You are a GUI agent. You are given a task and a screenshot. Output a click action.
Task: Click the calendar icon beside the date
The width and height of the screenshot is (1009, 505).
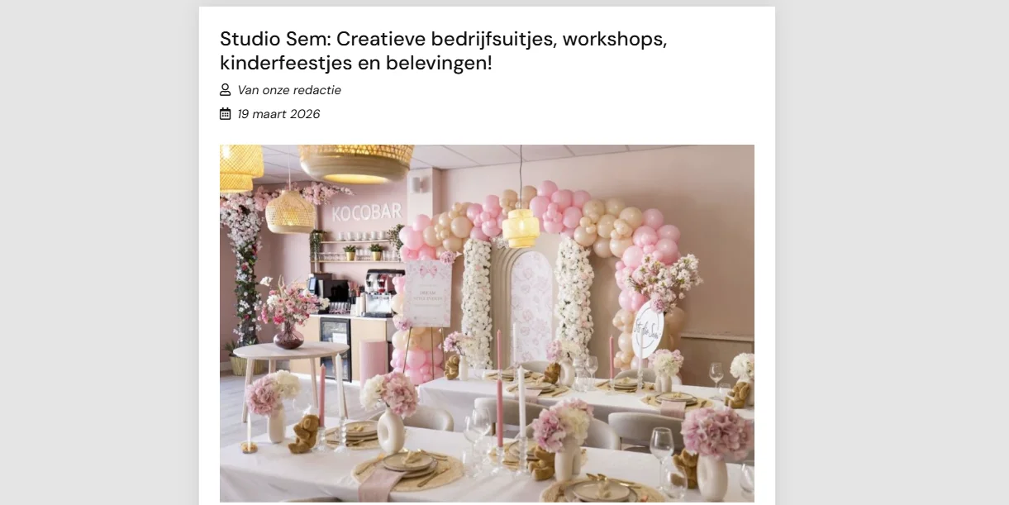[x=225, y=113]
